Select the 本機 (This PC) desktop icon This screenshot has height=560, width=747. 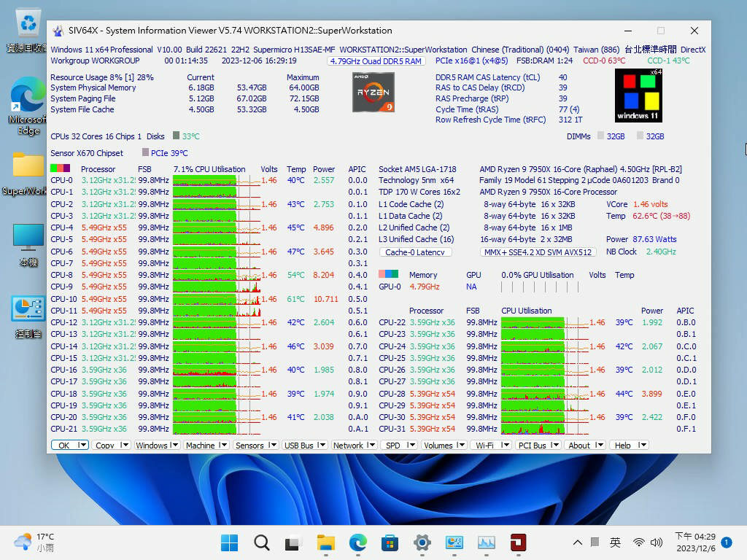tap(28, 245)
